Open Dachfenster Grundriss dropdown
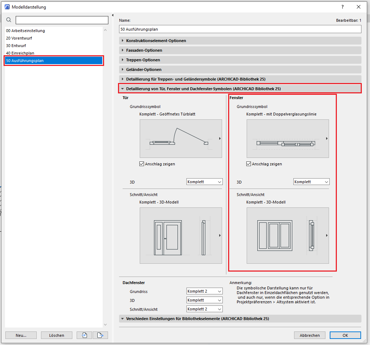This screenshot has width=370, height=345. 204,291
